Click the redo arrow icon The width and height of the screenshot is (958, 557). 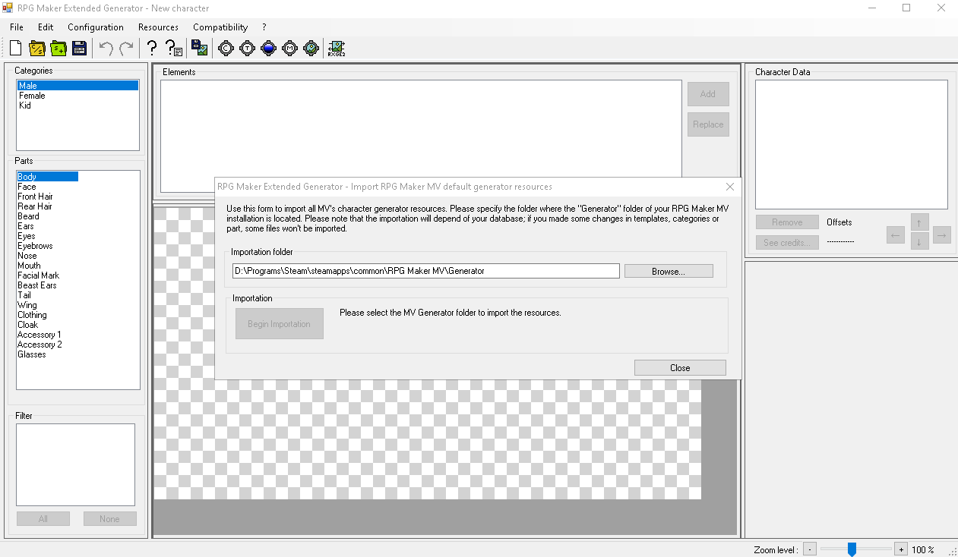(x=126, y=49)
